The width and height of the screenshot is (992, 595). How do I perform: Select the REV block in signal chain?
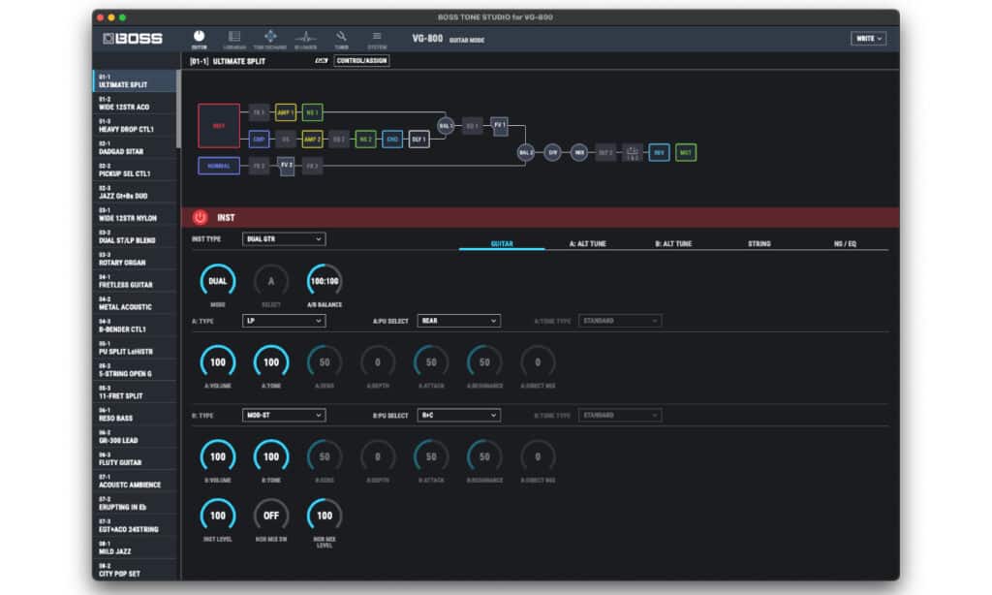[x=659, y=152]
